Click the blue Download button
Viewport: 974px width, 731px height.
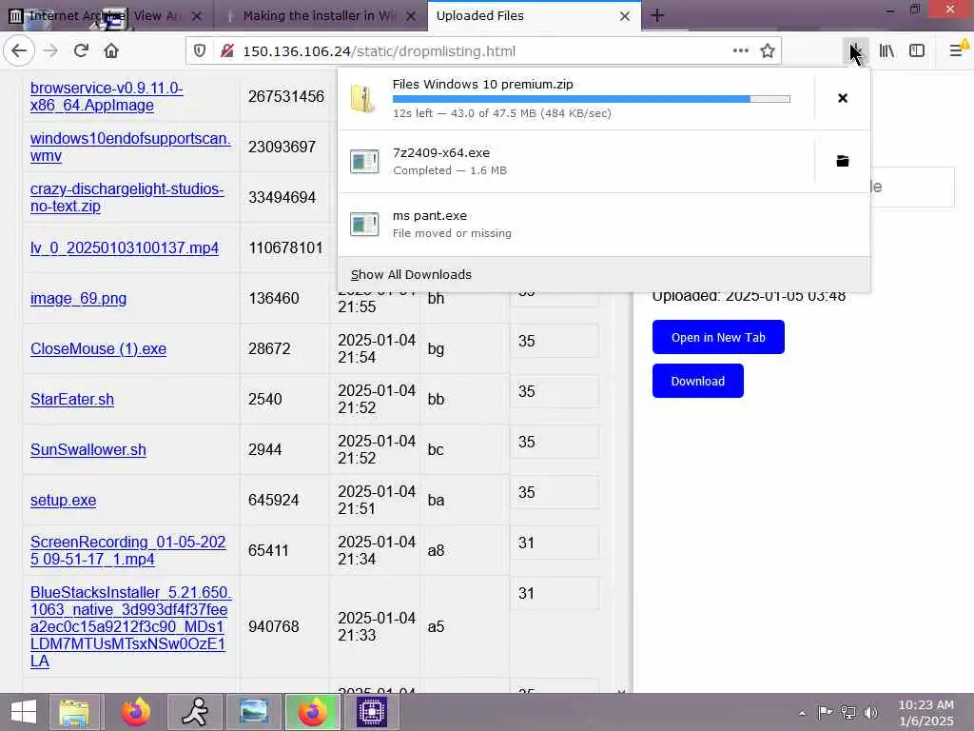[x=697, y=381]
